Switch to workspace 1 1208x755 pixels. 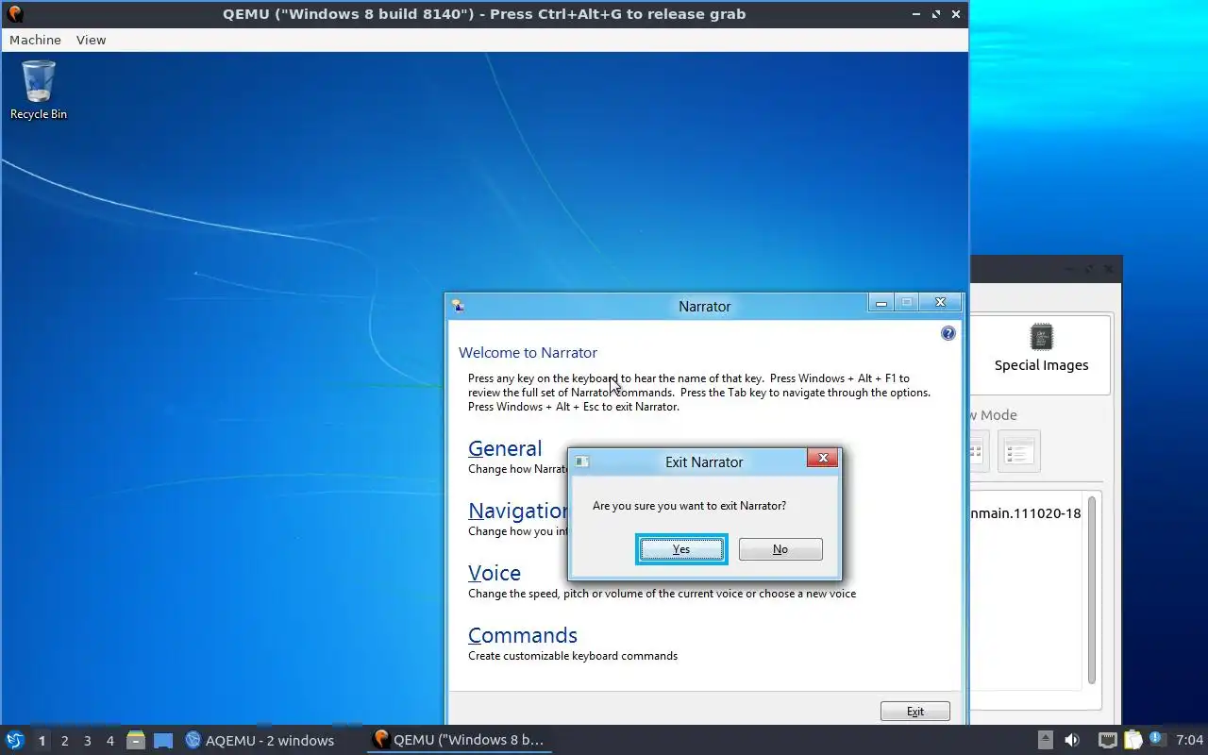click(42, 741)
